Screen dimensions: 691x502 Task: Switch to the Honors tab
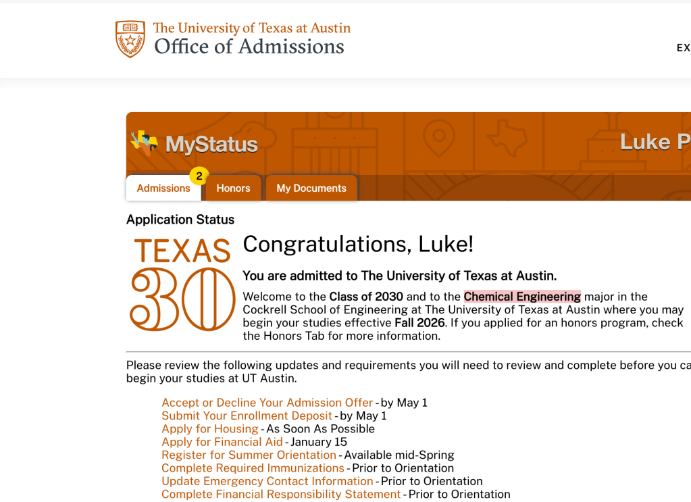pyautogui.click(x=233, y=189)
